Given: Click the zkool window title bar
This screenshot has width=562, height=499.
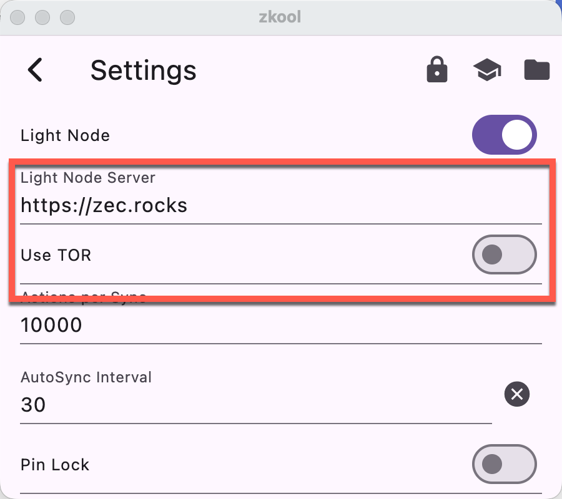Looking at the screenshot, I should [x=281, y=17].
